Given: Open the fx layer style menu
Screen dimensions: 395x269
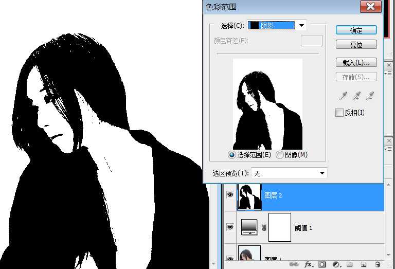Looking at the screenshot, I should point(309,264).
